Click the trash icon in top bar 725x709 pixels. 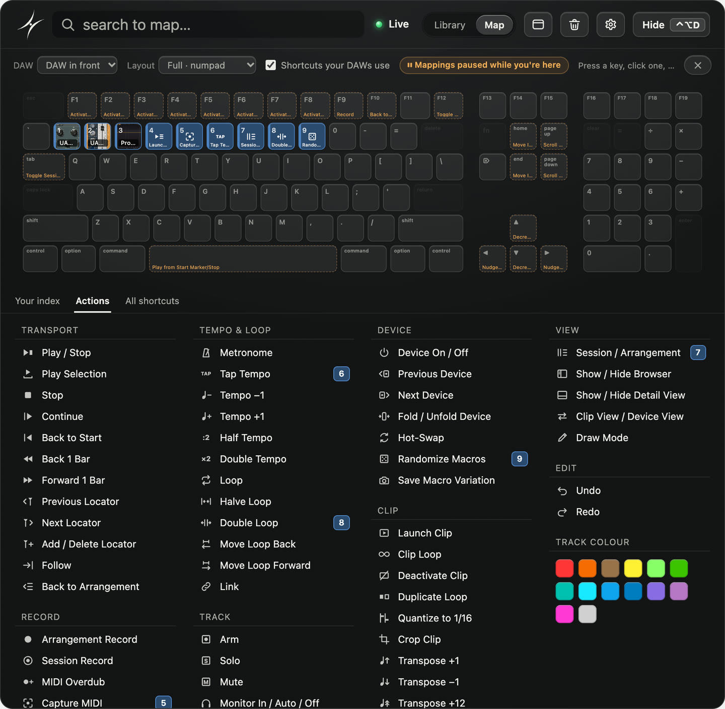click(574, 25)
